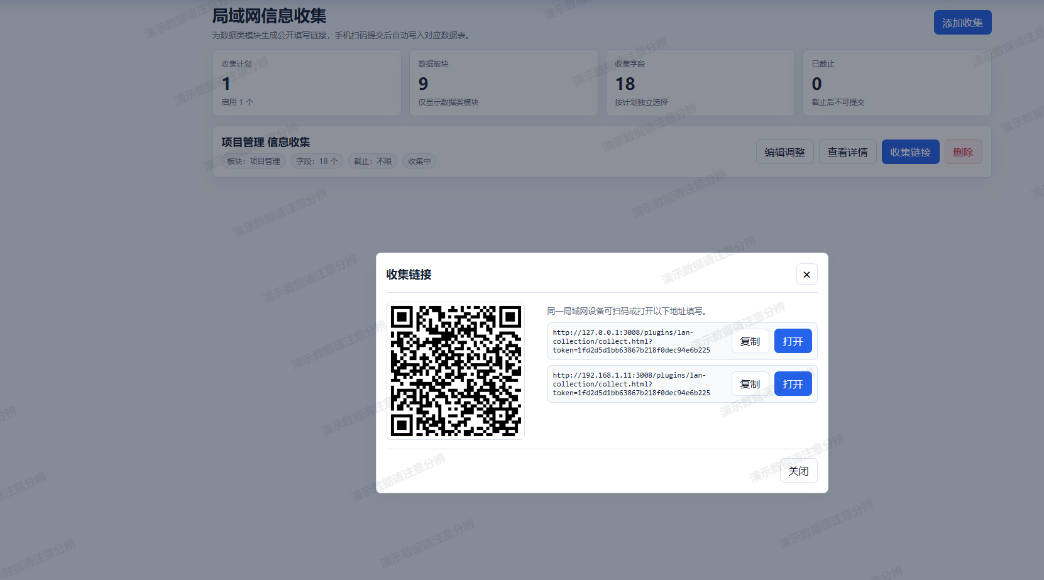1044x580 pixels.
Task: Click the 项目管理 信息收集 plan title
Action: 266,142
